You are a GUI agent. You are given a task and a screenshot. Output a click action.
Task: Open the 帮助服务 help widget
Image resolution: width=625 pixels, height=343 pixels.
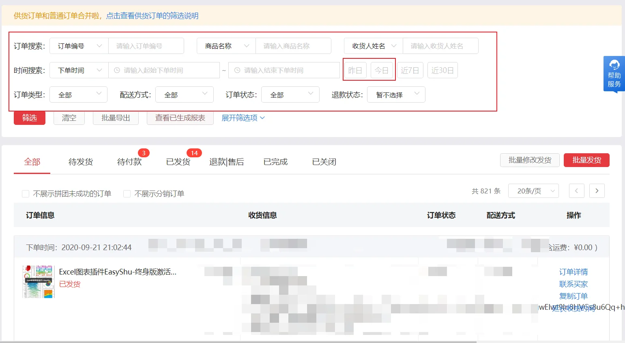pos(614,74)
